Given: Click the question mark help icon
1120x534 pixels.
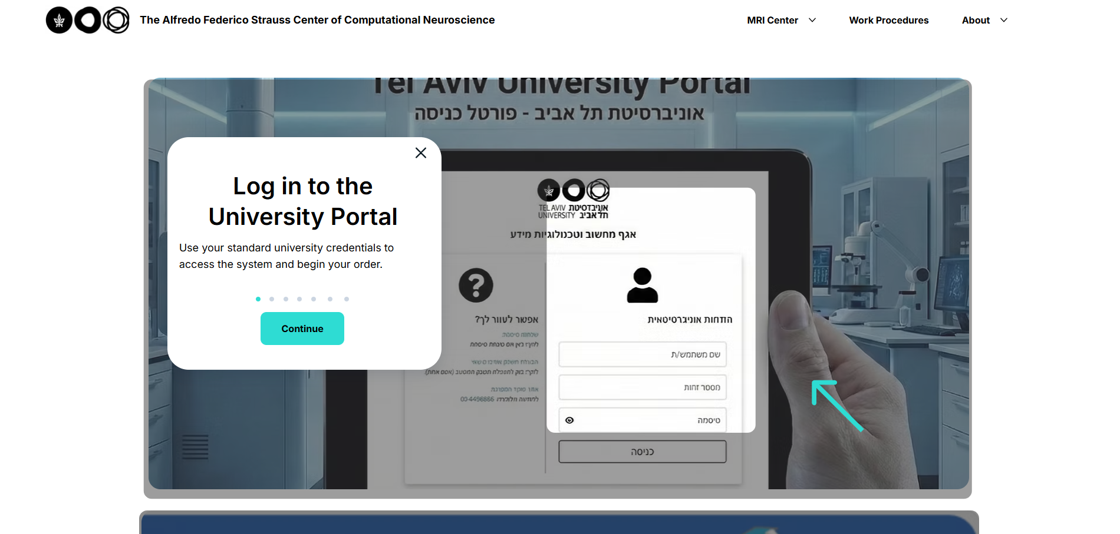Looking at the screenshot, I should coord(476,286).
